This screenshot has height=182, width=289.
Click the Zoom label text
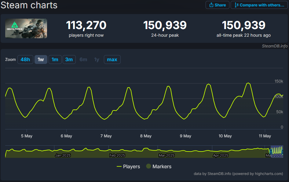pos(10,59)
